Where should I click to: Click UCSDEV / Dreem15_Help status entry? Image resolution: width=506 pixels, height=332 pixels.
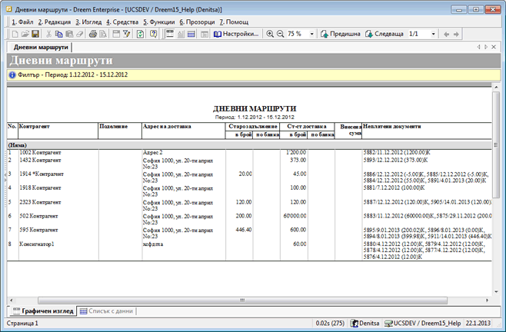click(423, 324)
